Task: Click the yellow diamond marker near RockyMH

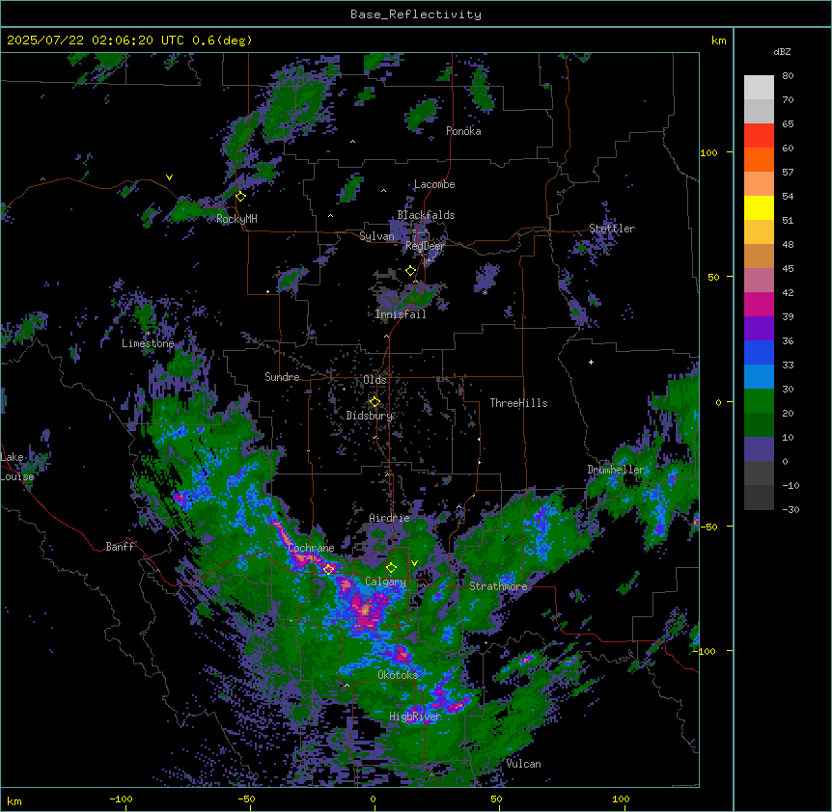Action: click(x=240, y=197)
